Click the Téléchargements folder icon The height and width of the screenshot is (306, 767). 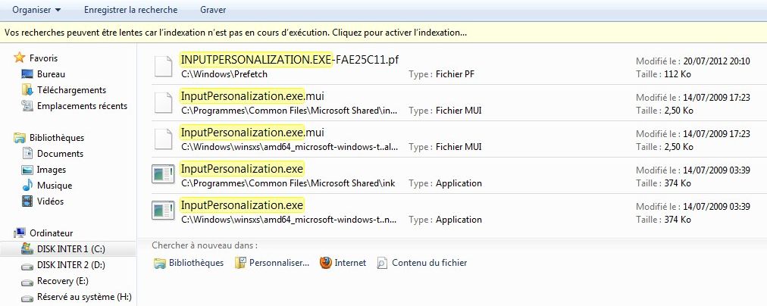27,90
